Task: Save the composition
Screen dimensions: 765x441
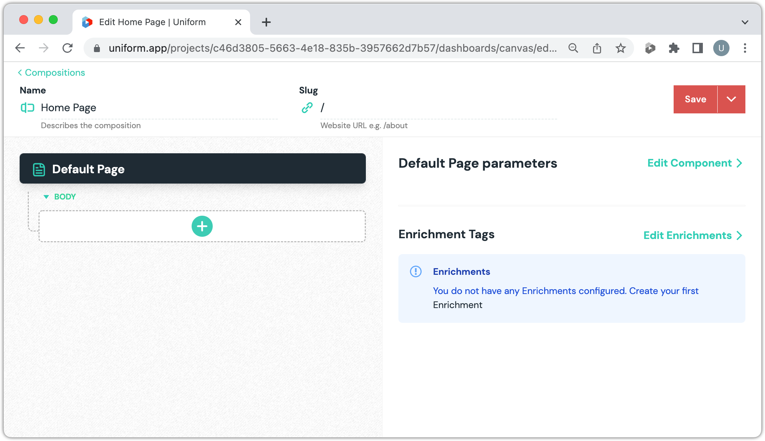Action: point(695,99)
